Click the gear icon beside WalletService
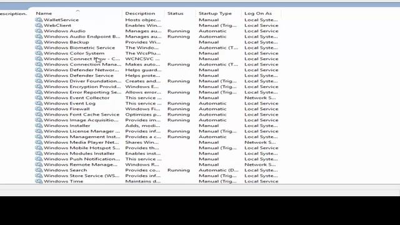 tap(39, 19)
